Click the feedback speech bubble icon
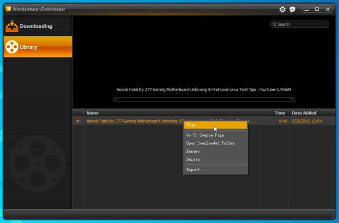 click(293, 9)
